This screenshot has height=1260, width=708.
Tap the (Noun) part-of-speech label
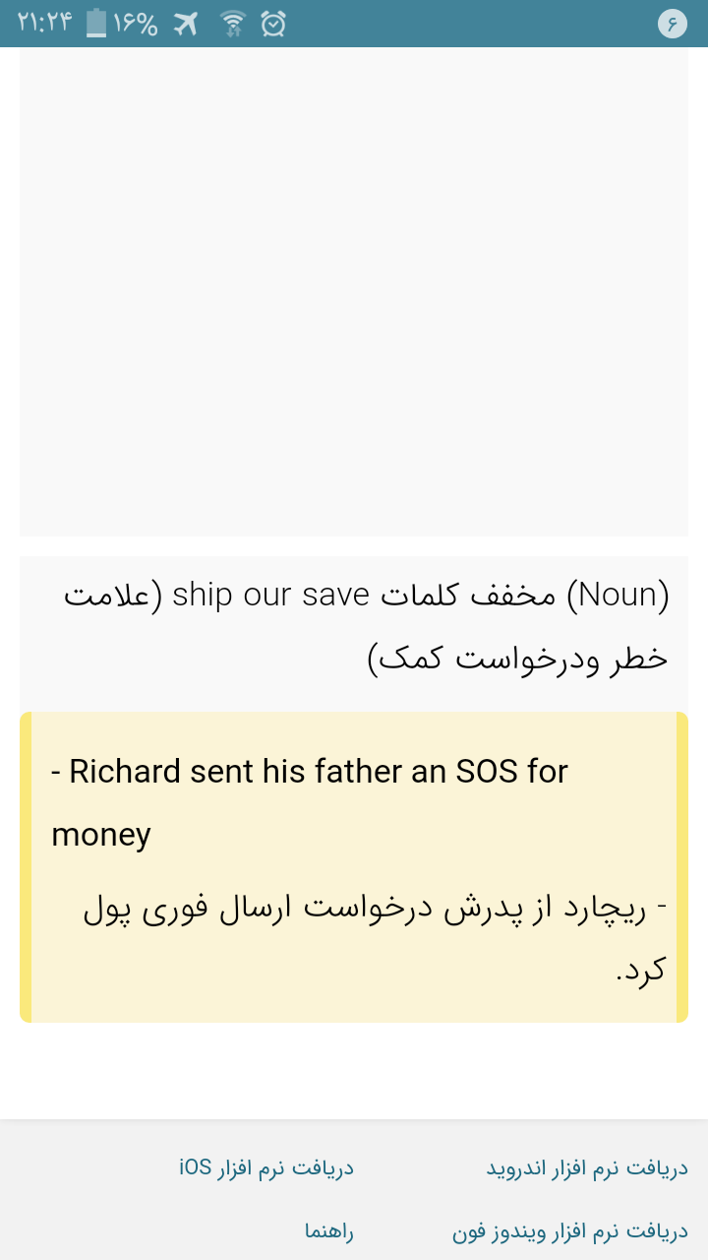pos(618,596)
